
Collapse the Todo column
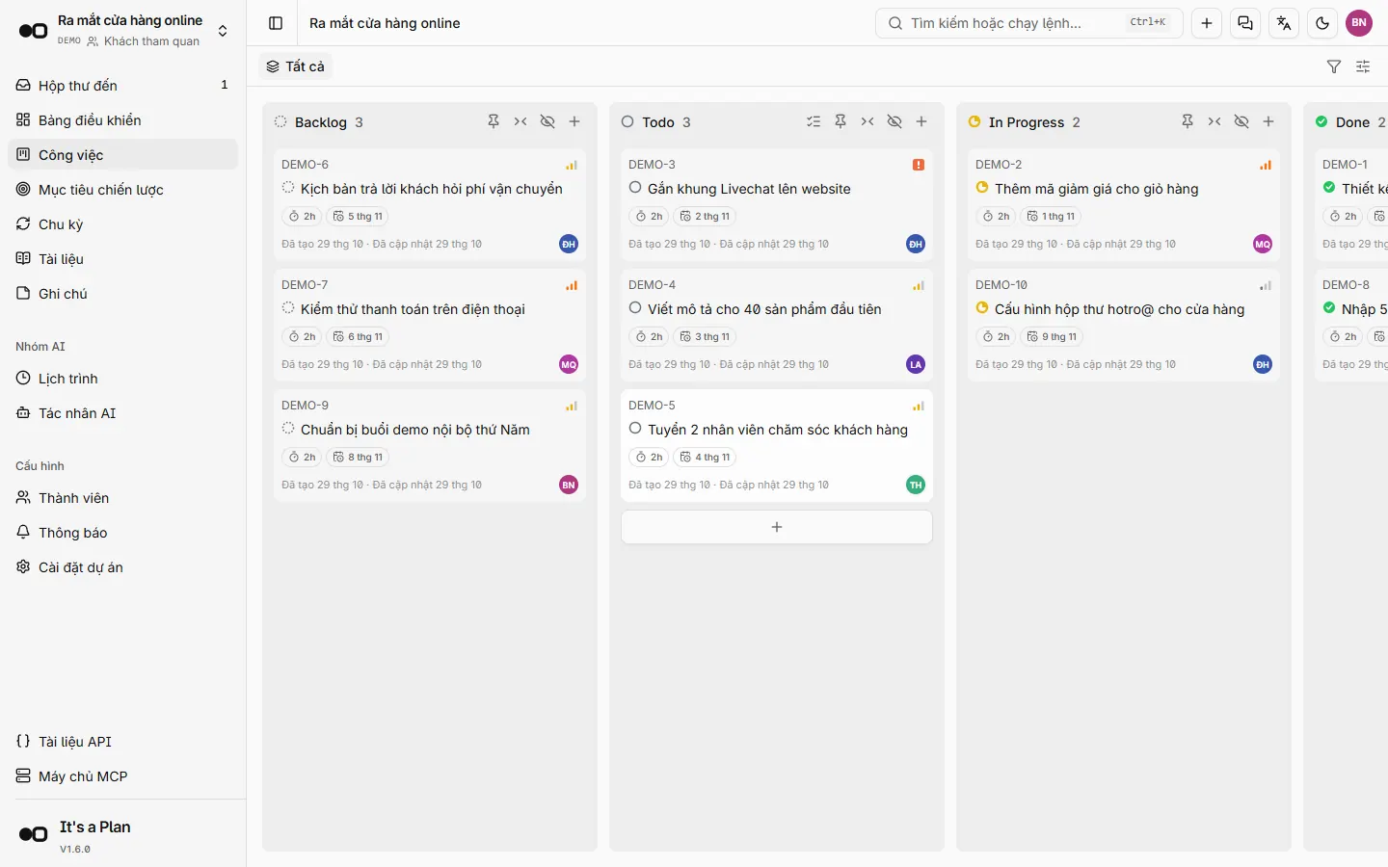click(x=867, y=121)
